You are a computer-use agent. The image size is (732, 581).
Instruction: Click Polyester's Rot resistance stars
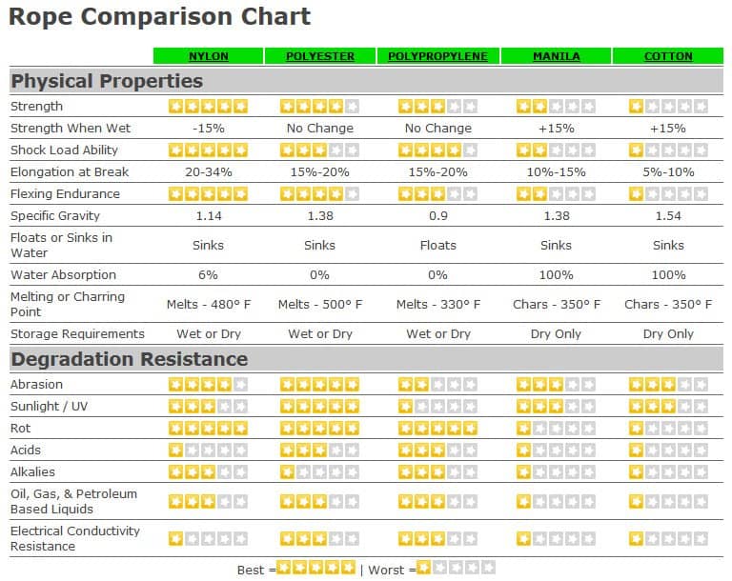pos(319,428)
